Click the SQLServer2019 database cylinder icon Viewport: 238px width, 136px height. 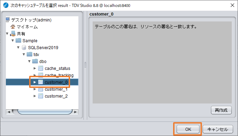click(x=24, y=47)
